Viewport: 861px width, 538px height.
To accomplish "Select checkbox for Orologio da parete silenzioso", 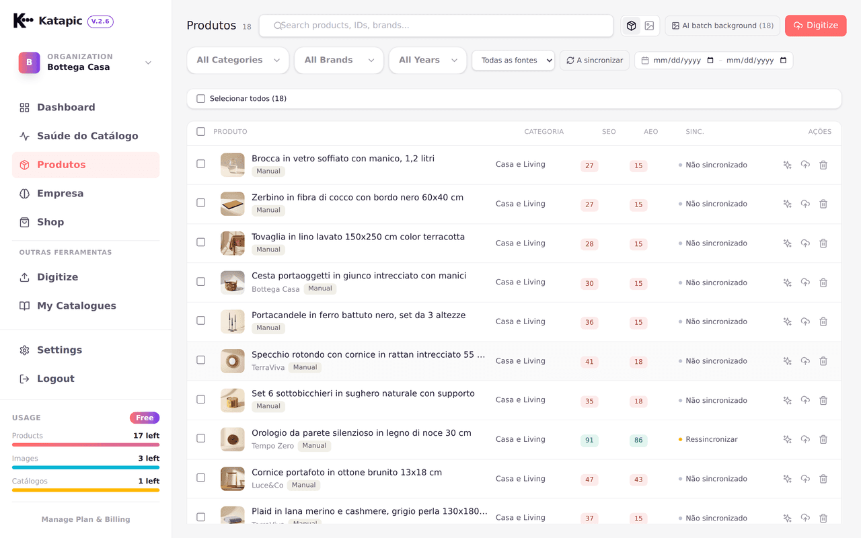I will point(200,438).
